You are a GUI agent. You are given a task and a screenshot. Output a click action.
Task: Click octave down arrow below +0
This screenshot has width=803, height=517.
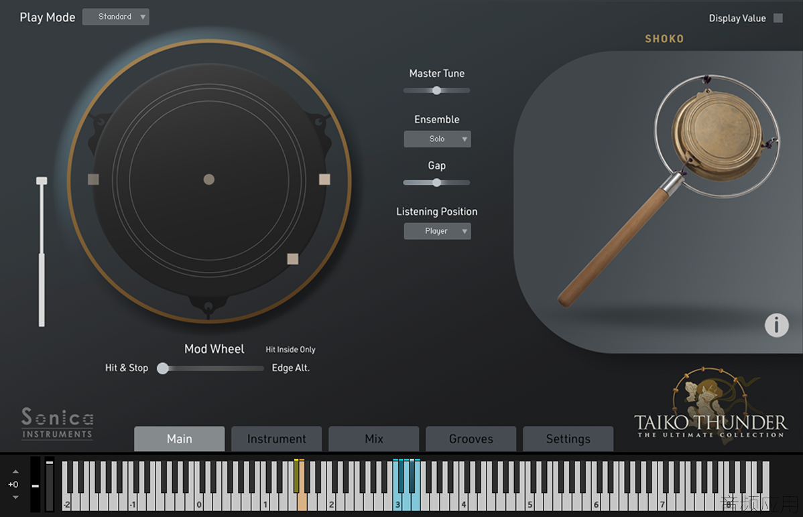click(x=15, y=497)
